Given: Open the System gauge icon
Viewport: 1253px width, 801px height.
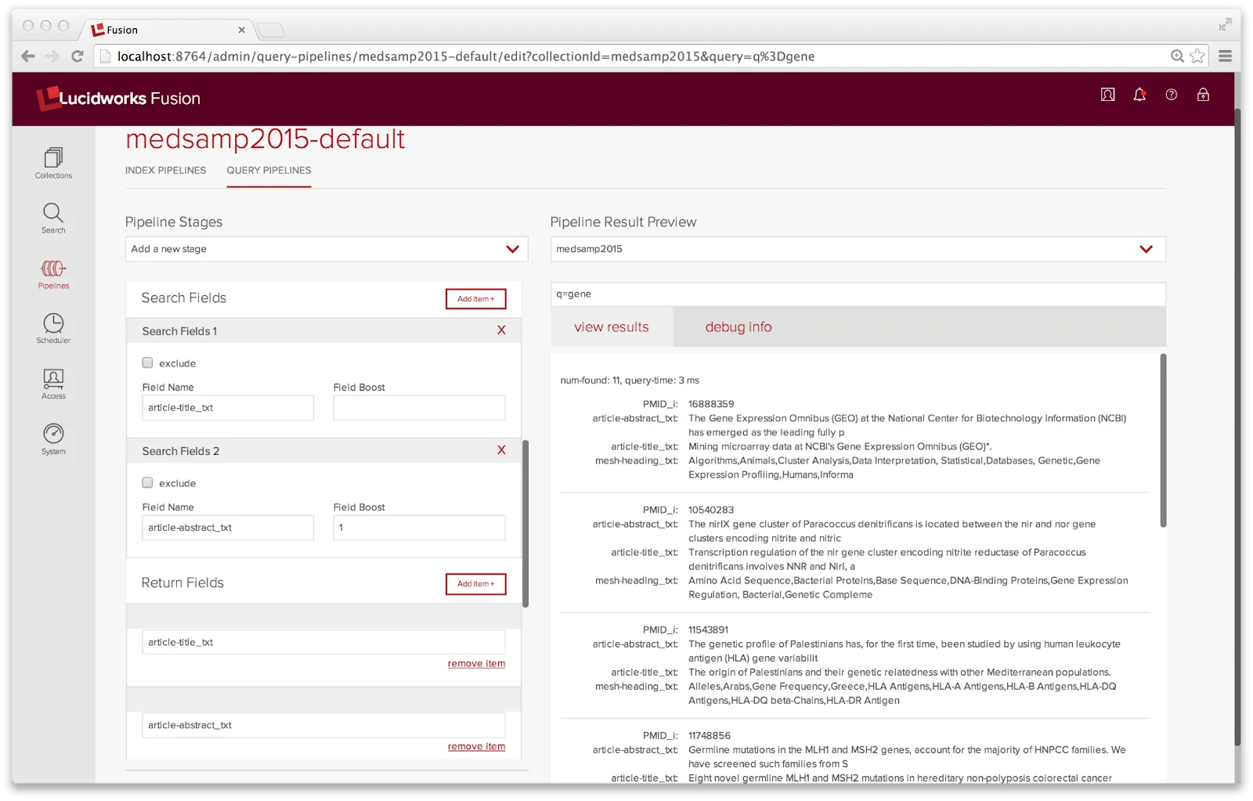Looking at the screenshot, I should [x=53, y=439].
